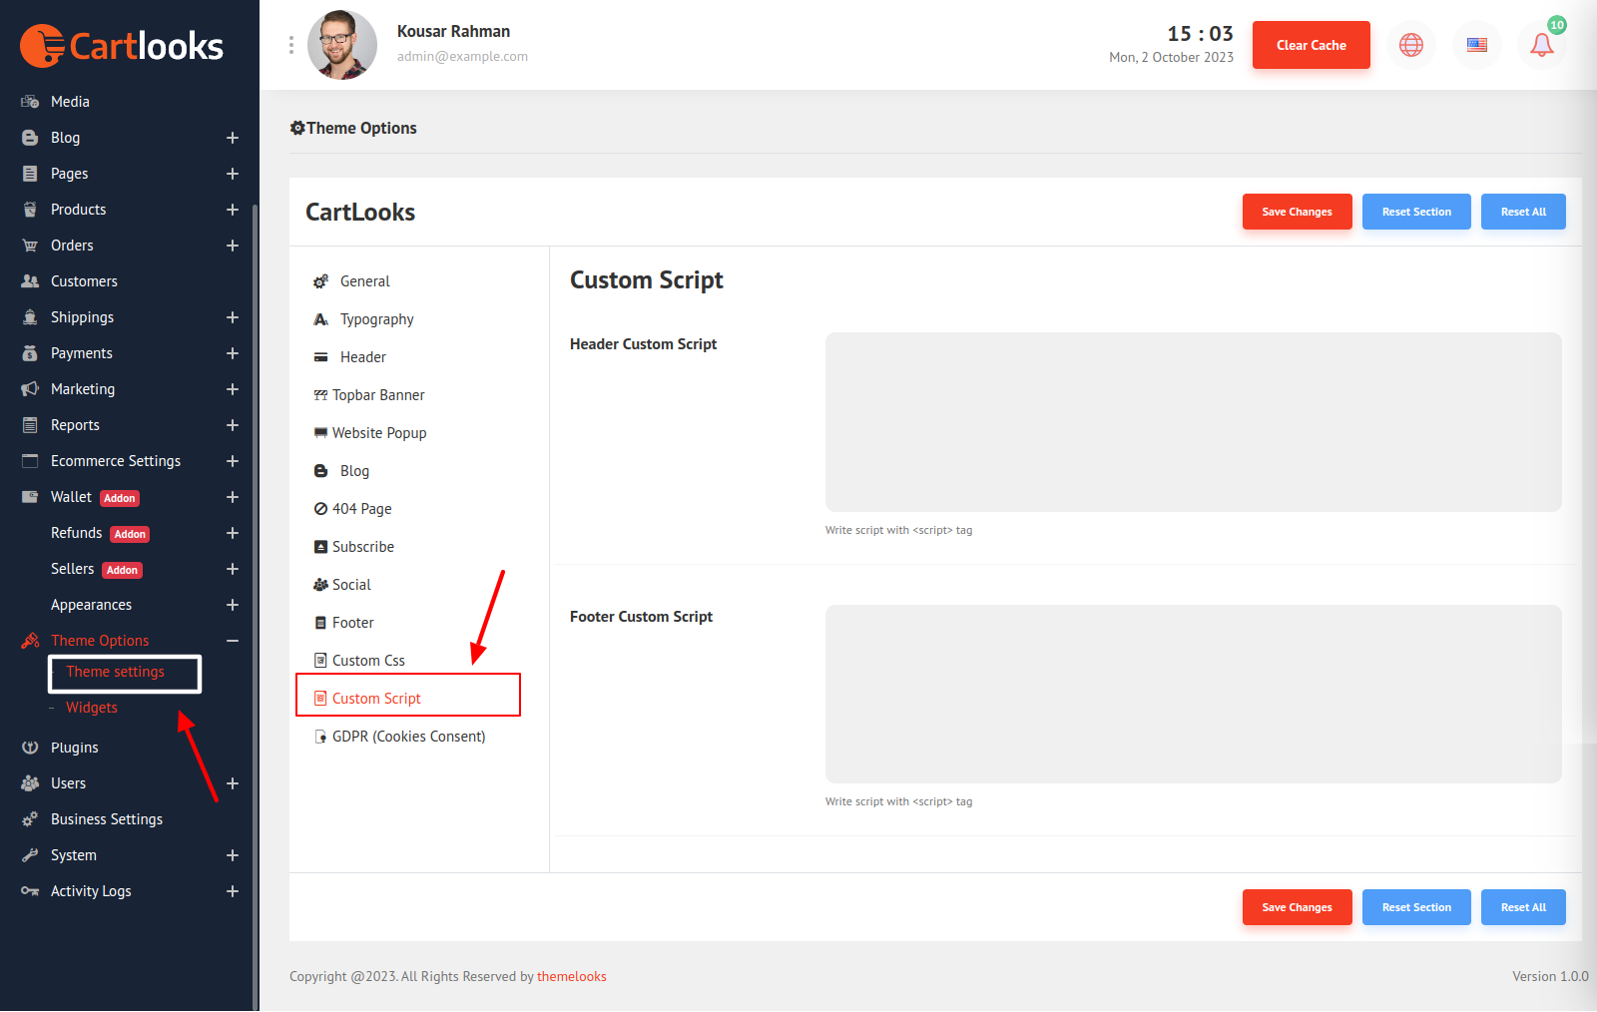Click Kousar Rahman's profile picture
This screenshot has height=1012, width=1597.
(342, 45)
